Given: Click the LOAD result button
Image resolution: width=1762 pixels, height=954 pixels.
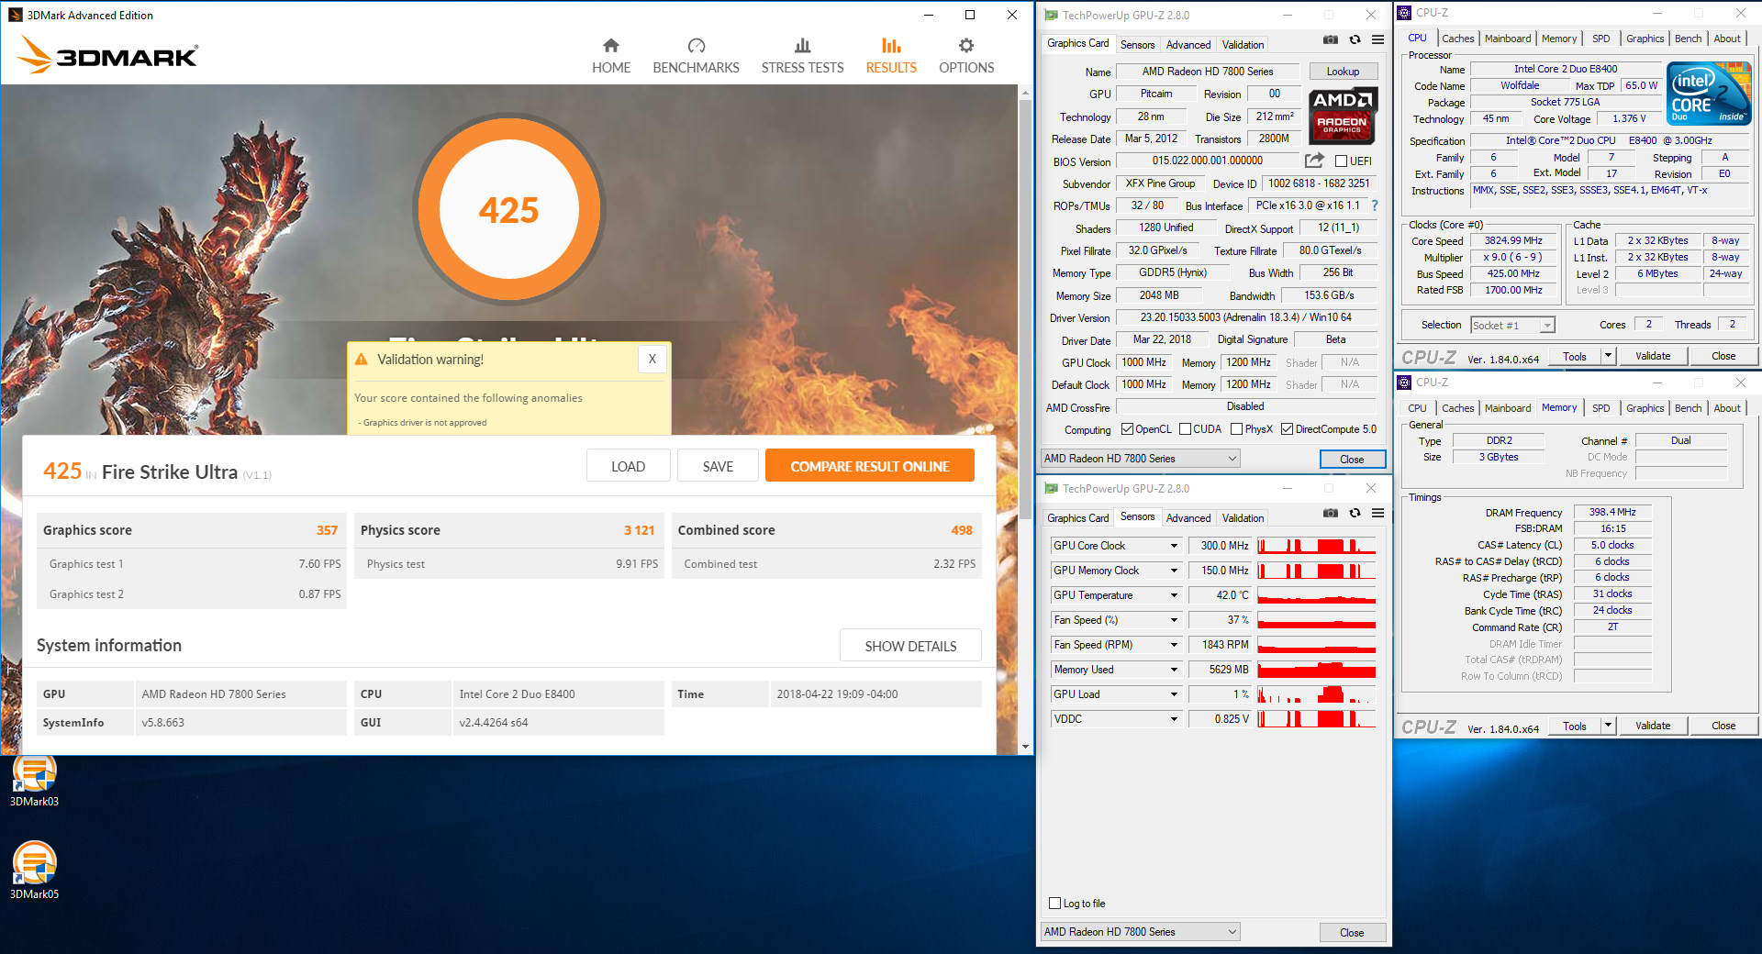Looking at the screenshot, I should point(629,466).
